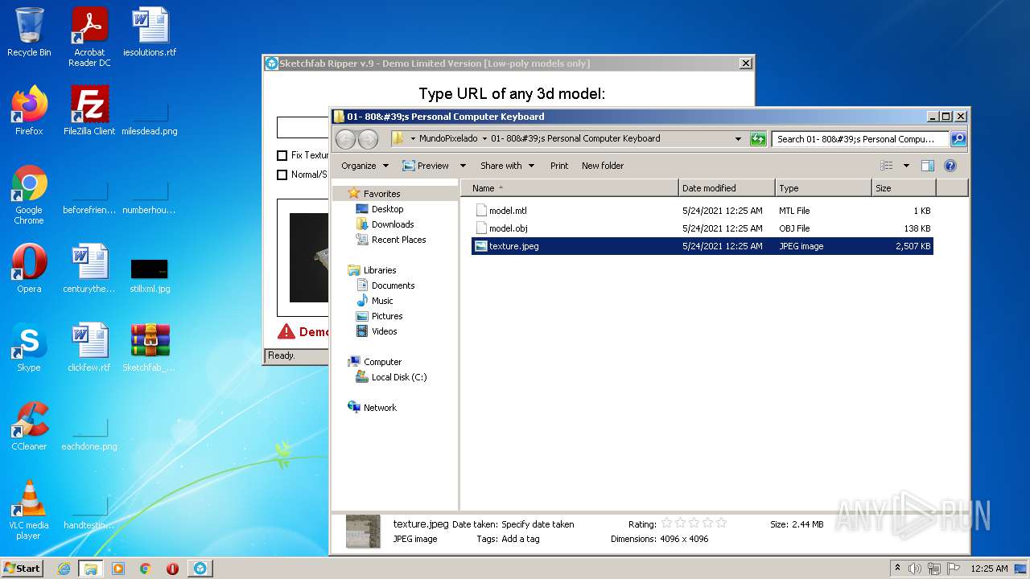Launch Acrobat Reader DC from desktop
The height and width of the screenshot is (579, 1030).
pyautogui.click(x=89, y=37)
